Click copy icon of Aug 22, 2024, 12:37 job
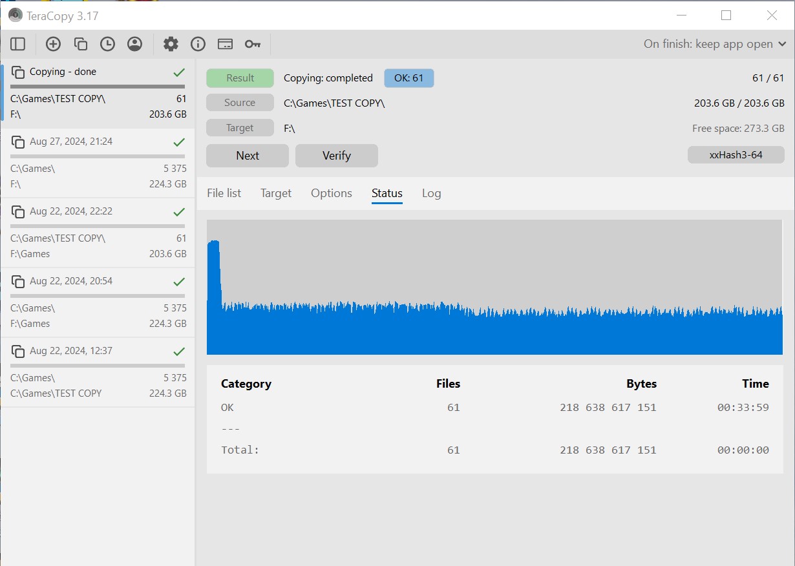This screenshot has height=566, width=795. (18, 351)
